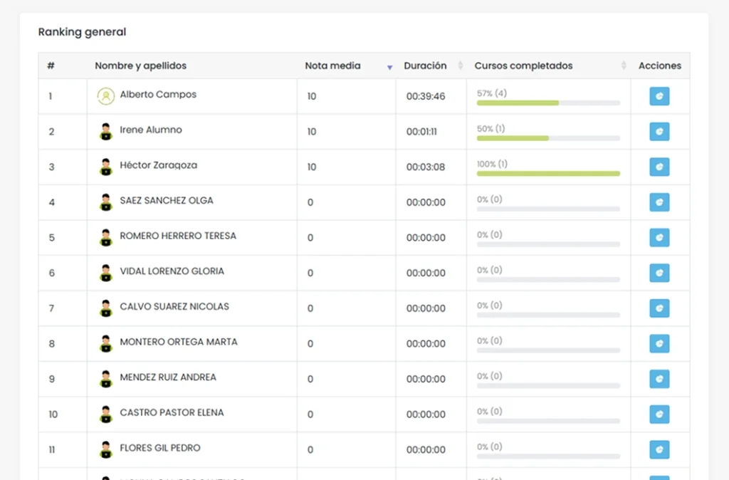
Task: Sort the Cursos completados column
Action: [624, 66]
